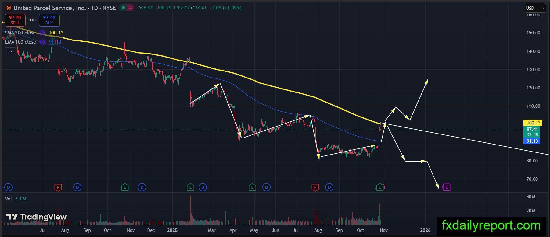Open the dividend D marker of August 2024

77,187
